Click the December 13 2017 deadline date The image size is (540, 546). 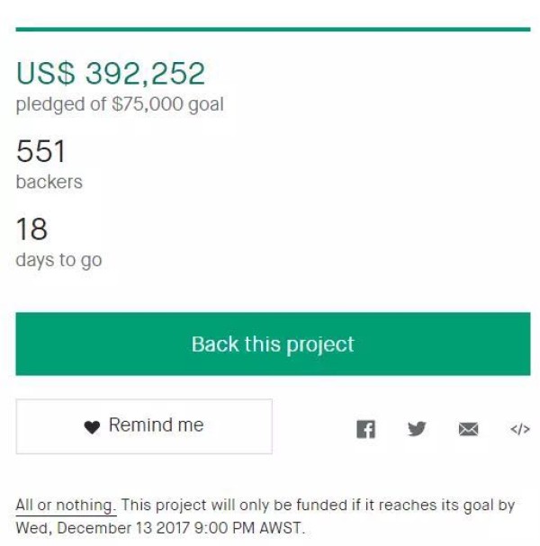coord(123,527)
